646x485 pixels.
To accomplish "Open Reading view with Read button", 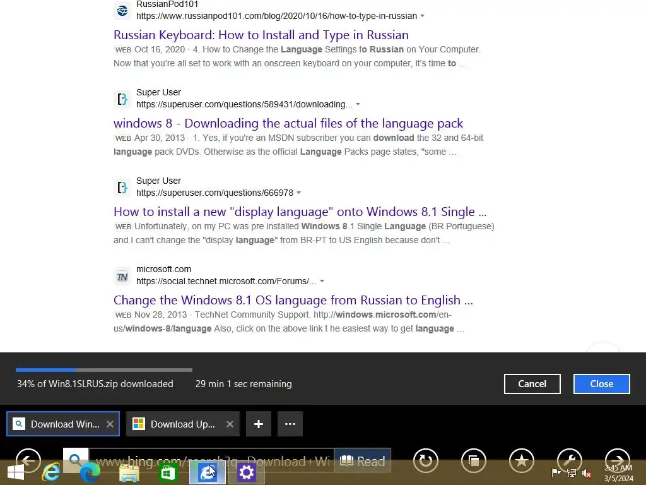I will point(363,461).
